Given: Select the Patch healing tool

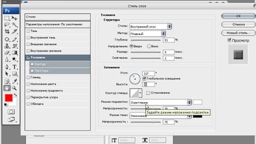Looking at the screenshot, I should coord(7,39).
